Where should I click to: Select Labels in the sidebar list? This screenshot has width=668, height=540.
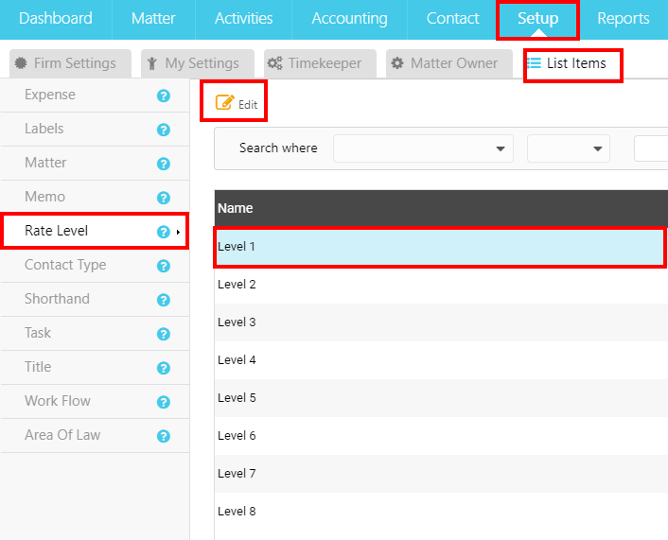pos(95,129)
